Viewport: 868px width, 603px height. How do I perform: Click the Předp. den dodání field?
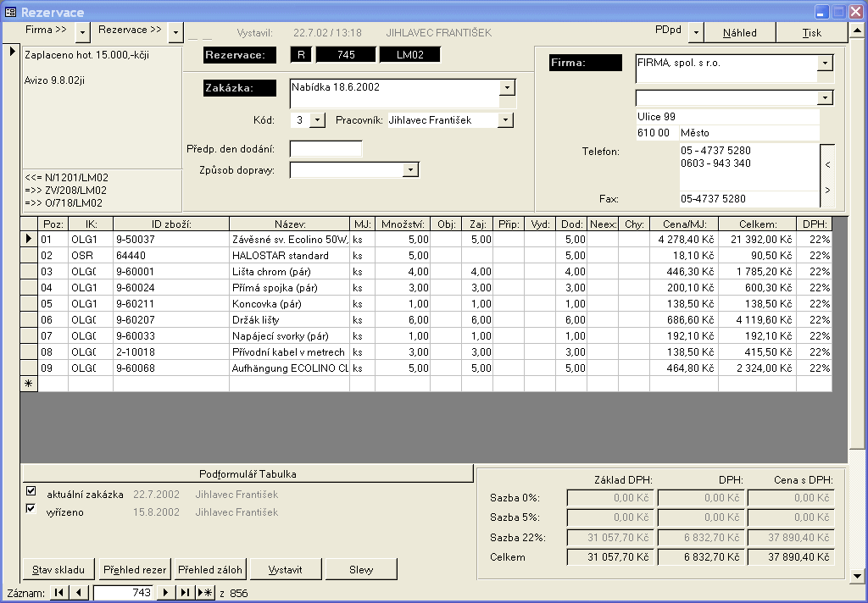click(x=325, y=149)
